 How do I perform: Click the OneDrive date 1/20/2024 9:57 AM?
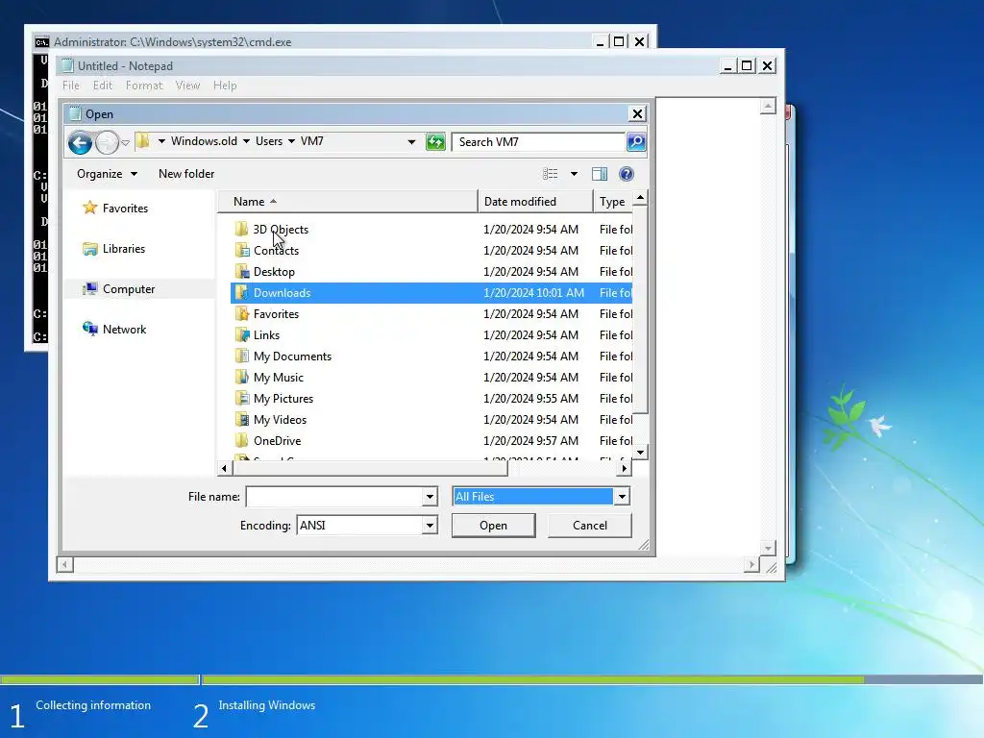pos(530,440)
